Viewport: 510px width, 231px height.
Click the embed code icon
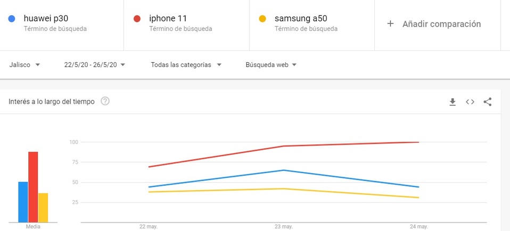(x=470, y=102)
